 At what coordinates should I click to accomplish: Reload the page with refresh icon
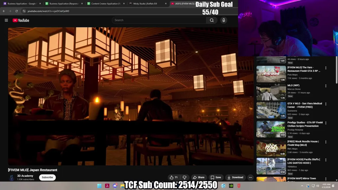pos(16,11)
